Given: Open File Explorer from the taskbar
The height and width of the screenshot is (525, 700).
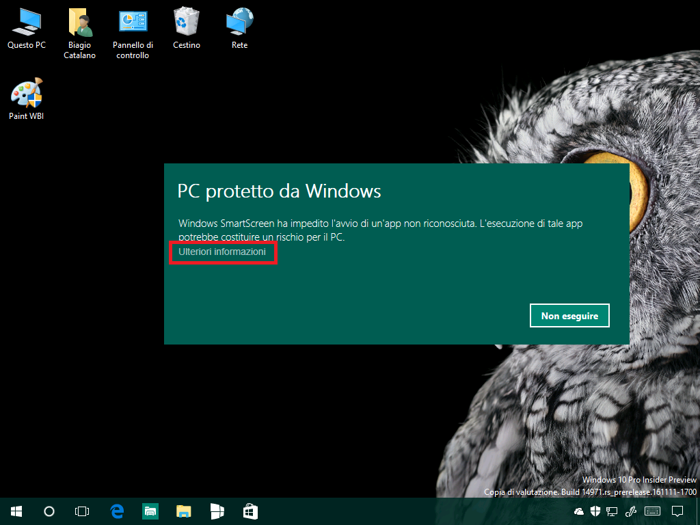Looking at the screenshot, I should [183, 511].
